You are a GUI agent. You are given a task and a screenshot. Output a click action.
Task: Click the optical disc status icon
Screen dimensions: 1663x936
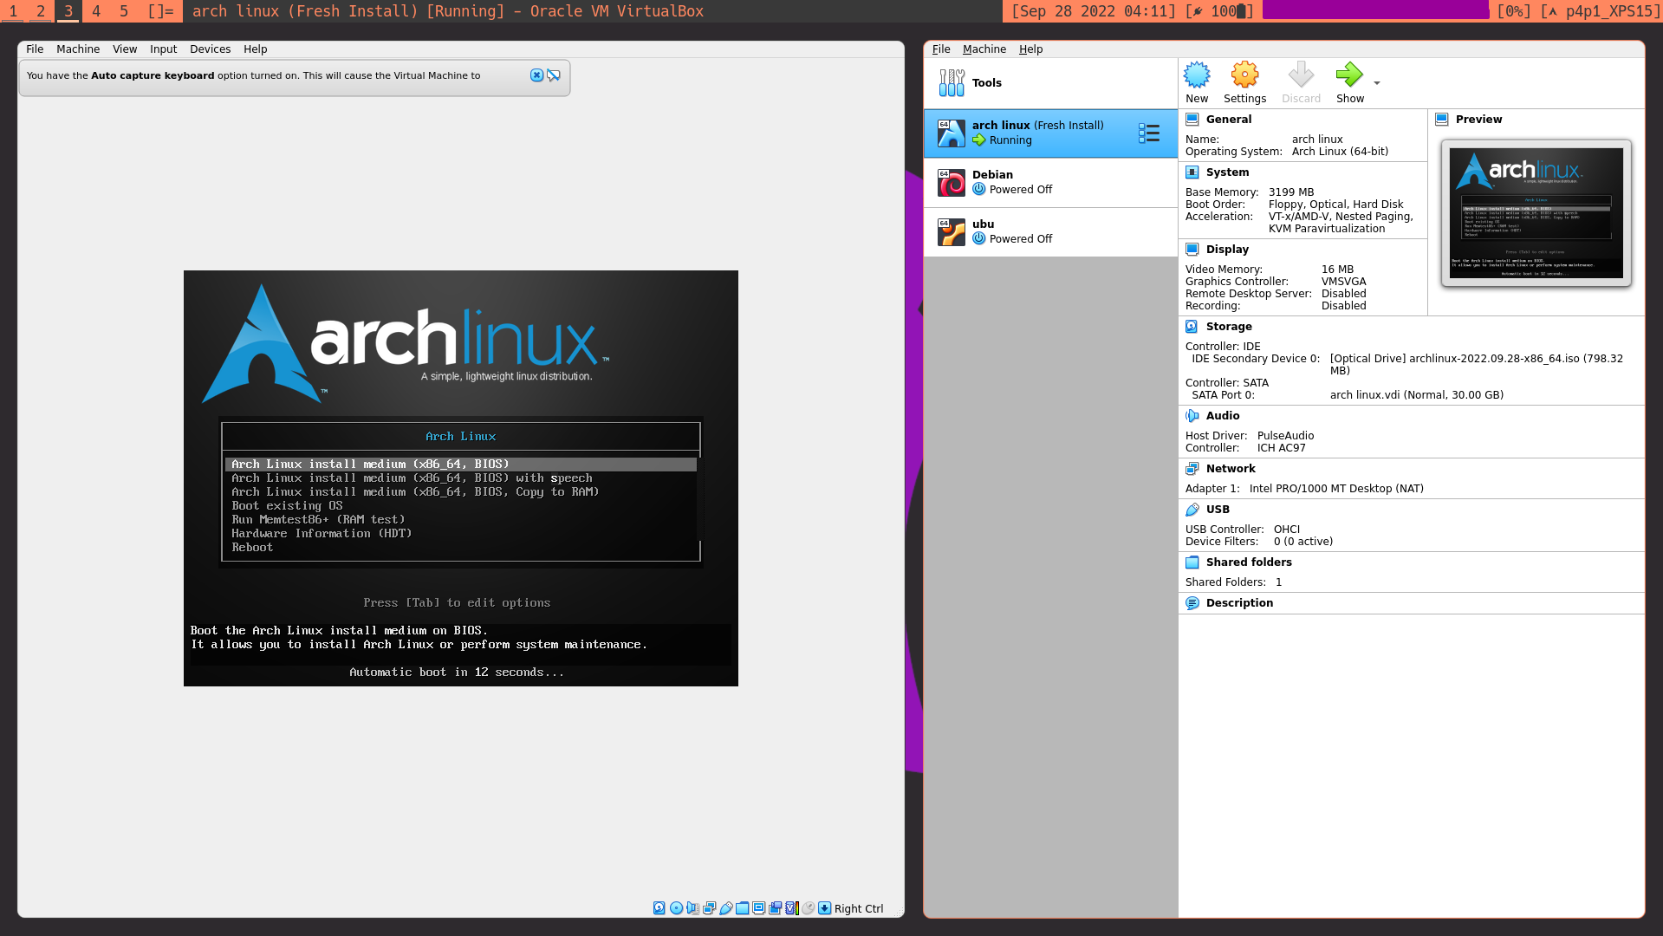(x=676, y=908)
